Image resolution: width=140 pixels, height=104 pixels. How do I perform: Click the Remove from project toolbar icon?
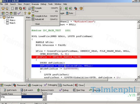click(x=70, y=8)
